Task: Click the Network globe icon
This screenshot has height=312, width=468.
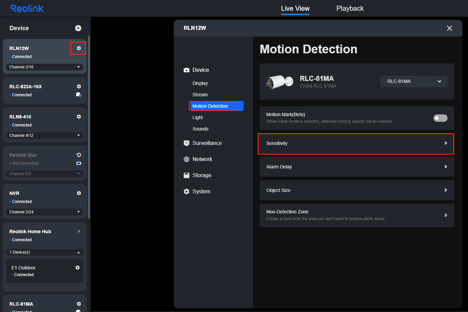Action: pyautogui.click(x=187, y=159)
